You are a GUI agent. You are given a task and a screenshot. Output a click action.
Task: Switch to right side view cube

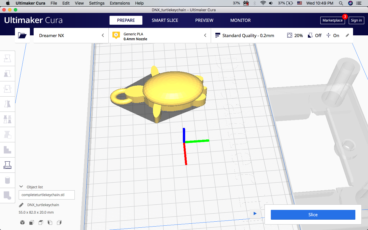(x=59, y=223)
